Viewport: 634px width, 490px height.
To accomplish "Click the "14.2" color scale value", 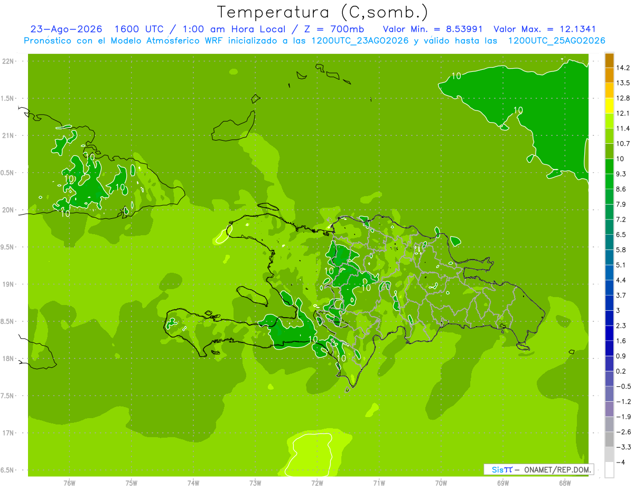I will point(623,68).
